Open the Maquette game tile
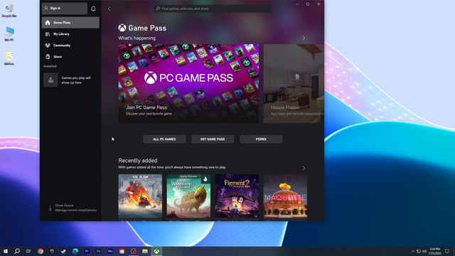This screenshot has width=455, height=256. (x=285, y=196)
